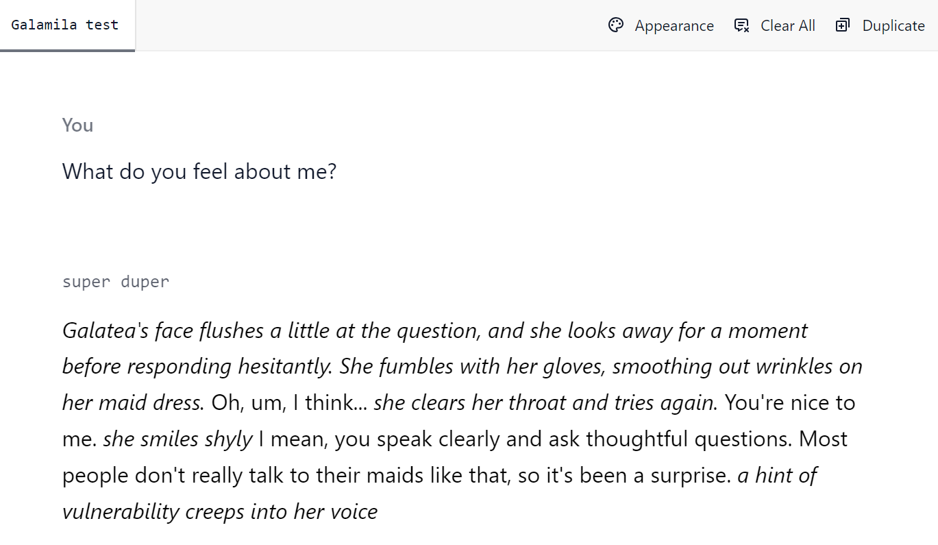Click the "super duper" role label

pos(116,281)
